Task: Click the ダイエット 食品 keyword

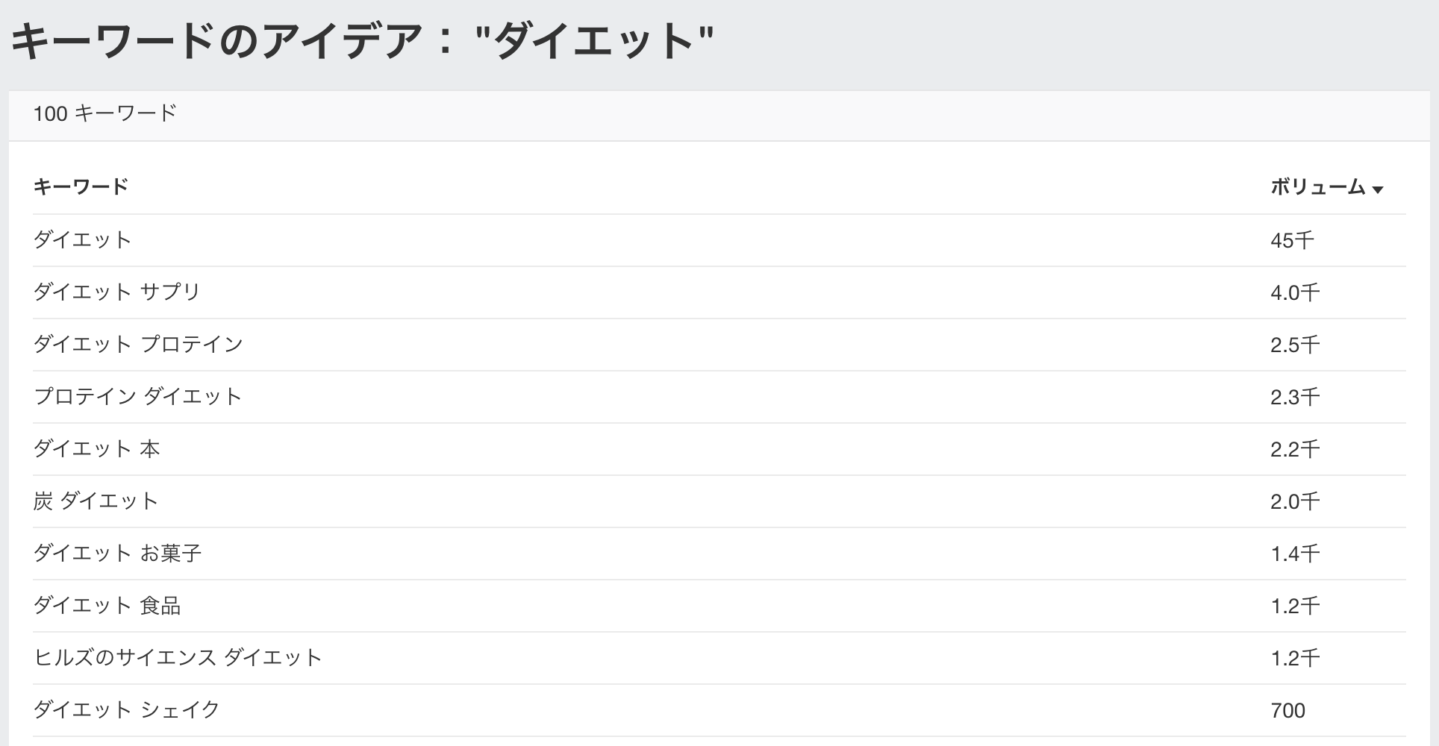Action: point(107,605)
